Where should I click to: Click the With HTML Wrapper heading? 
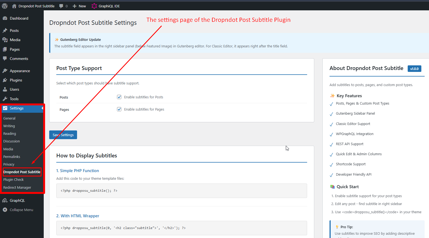click(x=78, y=216)
